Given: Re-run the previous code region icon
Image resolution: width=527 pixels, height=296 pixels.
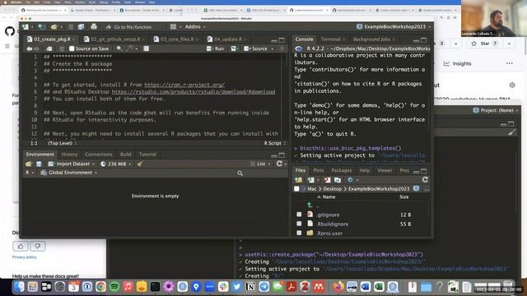Looking at the screenshot, I should (x=234, y=49).
